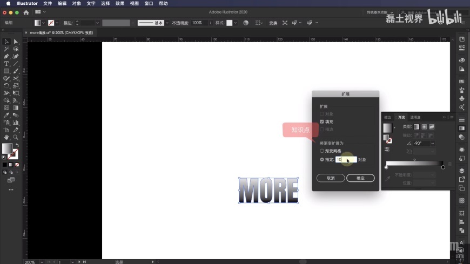The height and width of the screenshot is (264, 470).
Task: Click the 取消 button
Action: (x=331, y=178)
